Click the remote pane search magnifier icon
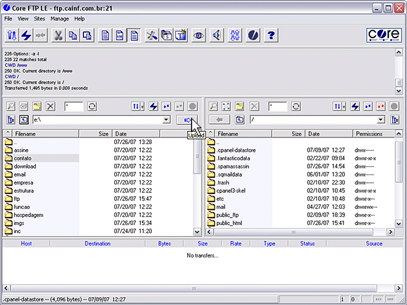The width and height of the screenshot is (407, 305). click(213, 106)
